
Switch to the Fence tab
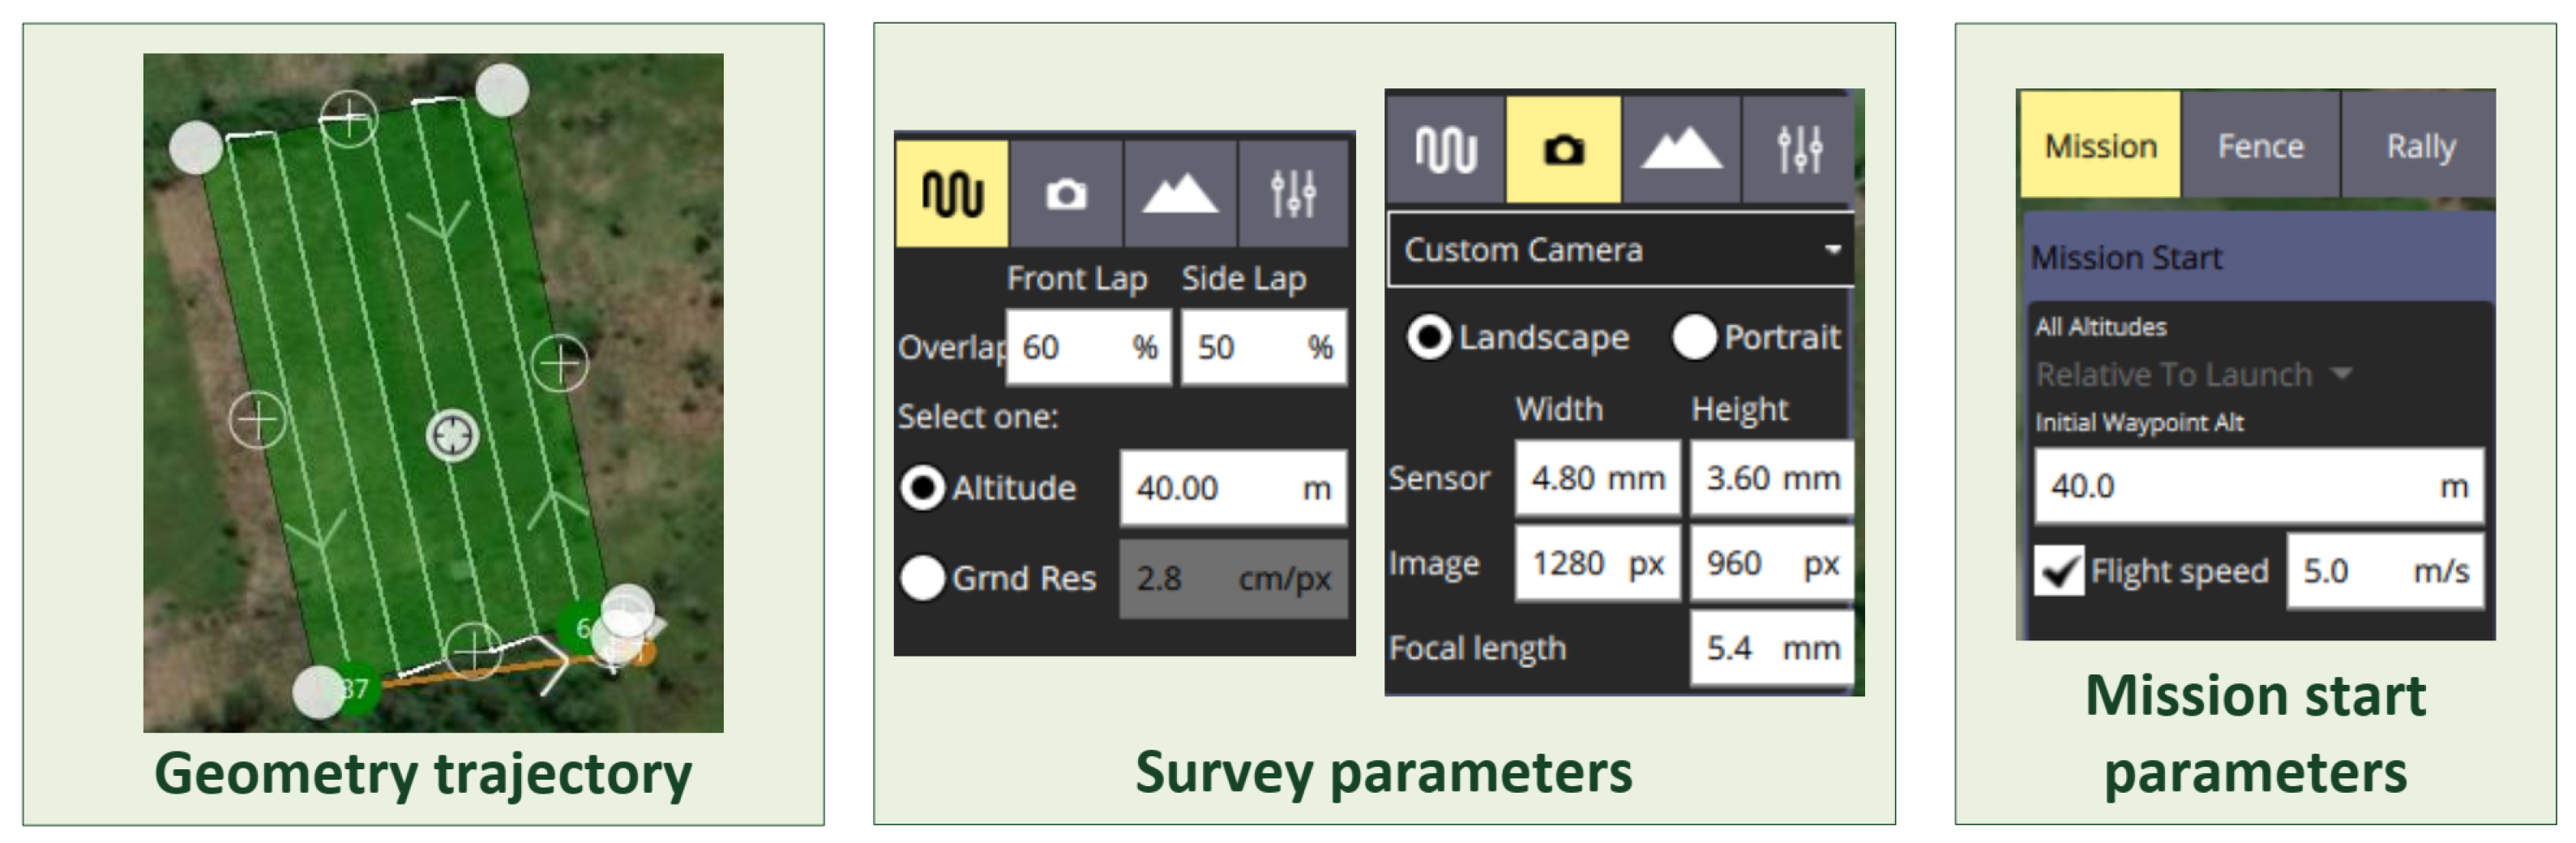coord(2260,146)
